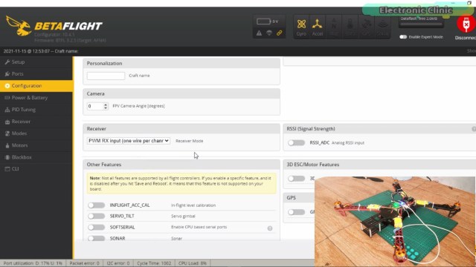The image size is (476, 267).
Task: Open the Receiver Mode dropdown
Action: (128, 141)
